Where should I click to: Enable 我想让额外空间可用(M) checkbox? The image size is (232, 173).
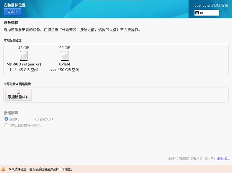pyautogui.click(x=6, y=125)
